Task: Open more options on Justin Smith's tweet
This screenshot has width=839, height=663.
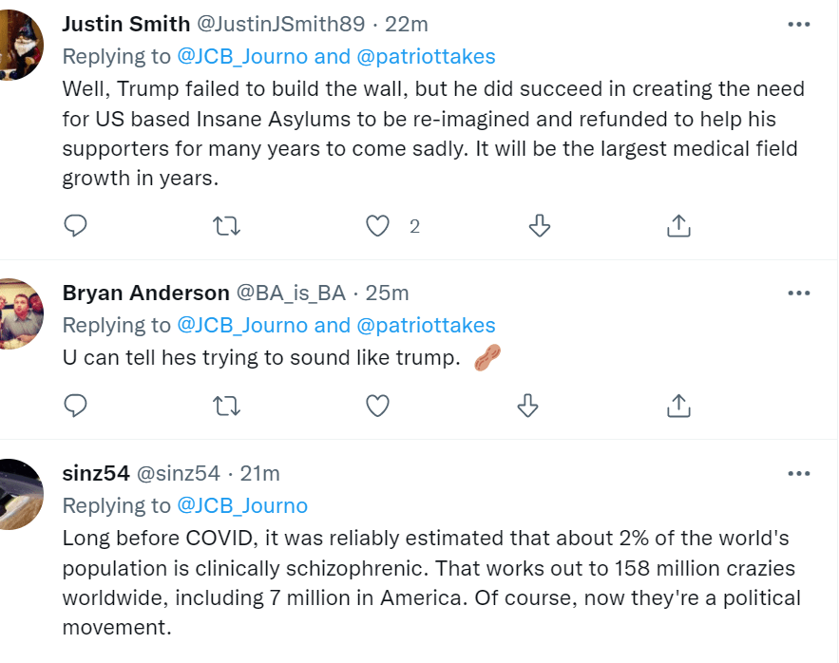Action: pos(798,25)
